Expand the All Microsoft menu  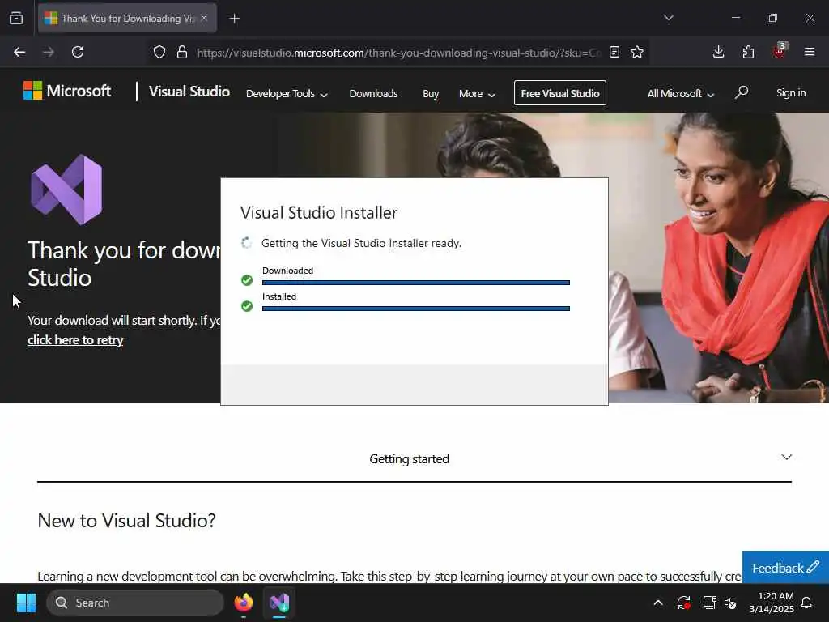point(680,94)
